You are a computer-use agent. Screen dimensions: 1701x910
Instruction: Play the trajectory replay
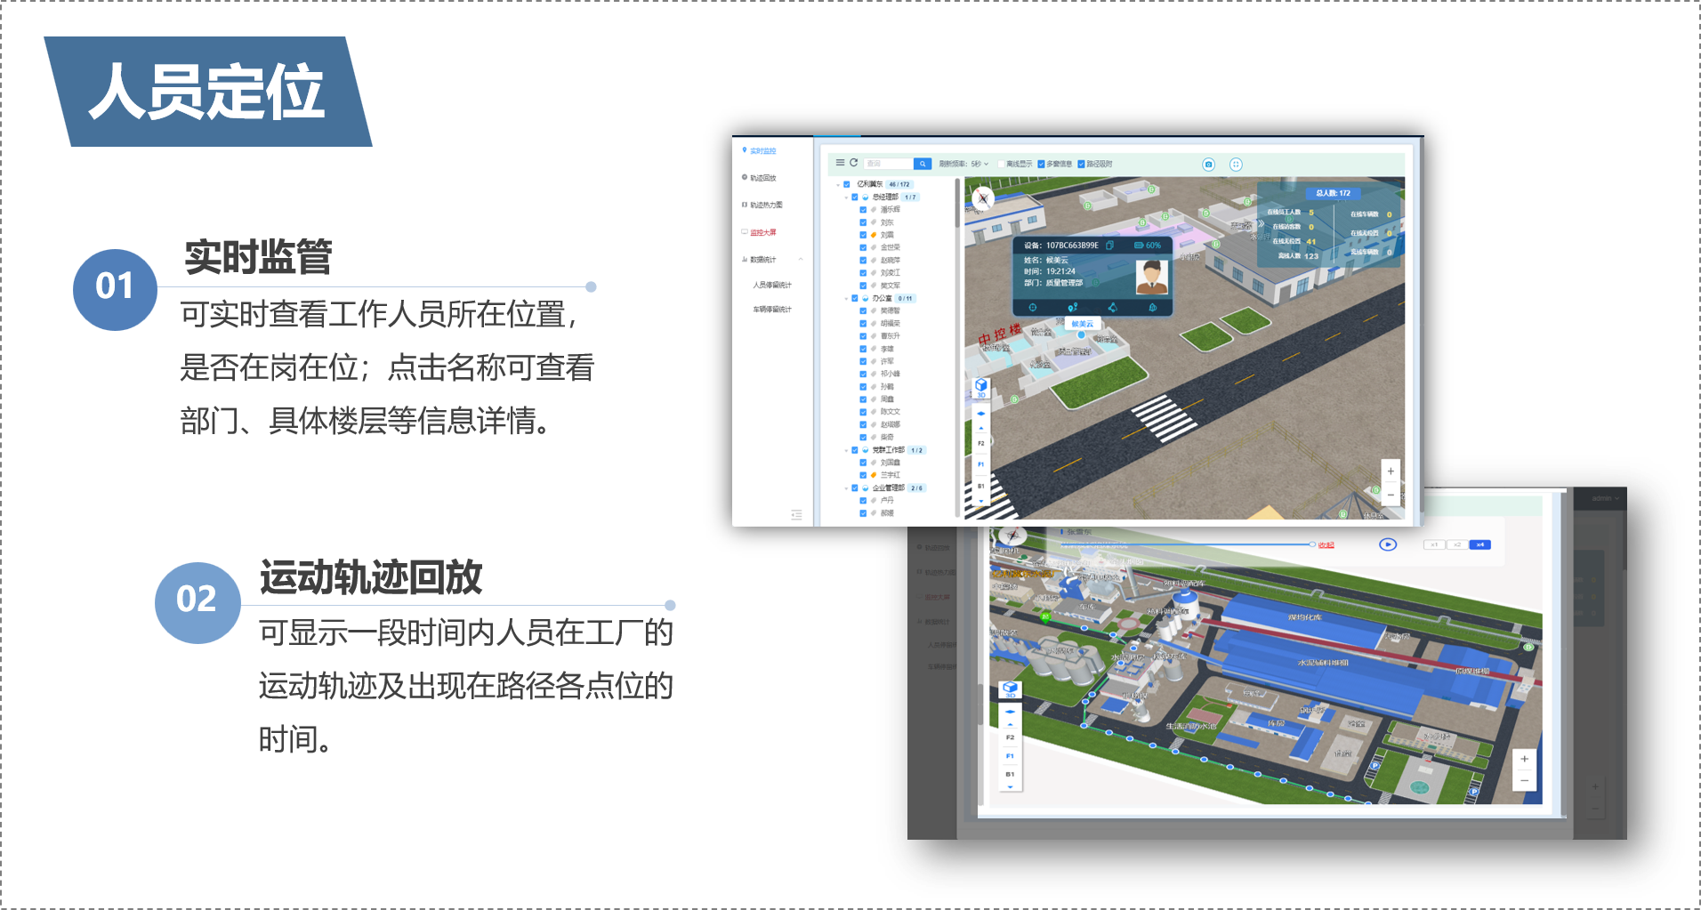click(x=1388, y=544)
